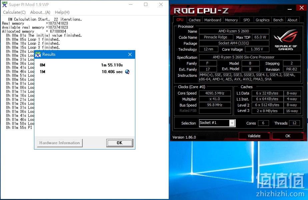
Task: Click the Super PI icon in Results dialog title
Action: (x=38, y=54)
